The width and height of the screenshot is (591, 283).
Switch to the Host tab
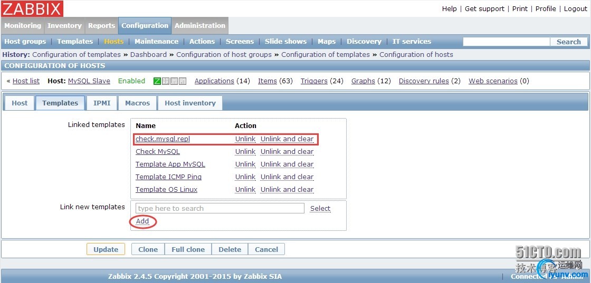(20, 103)
